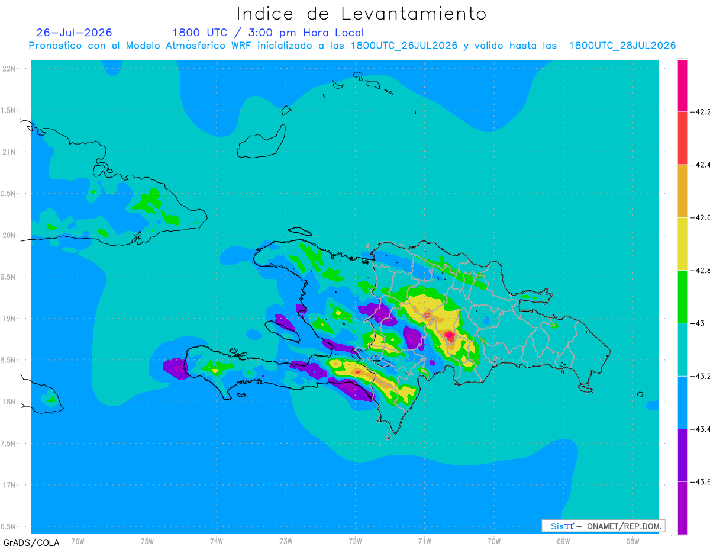
Task: Pick the pink-magenta top legend color
Action: (682, 85)
